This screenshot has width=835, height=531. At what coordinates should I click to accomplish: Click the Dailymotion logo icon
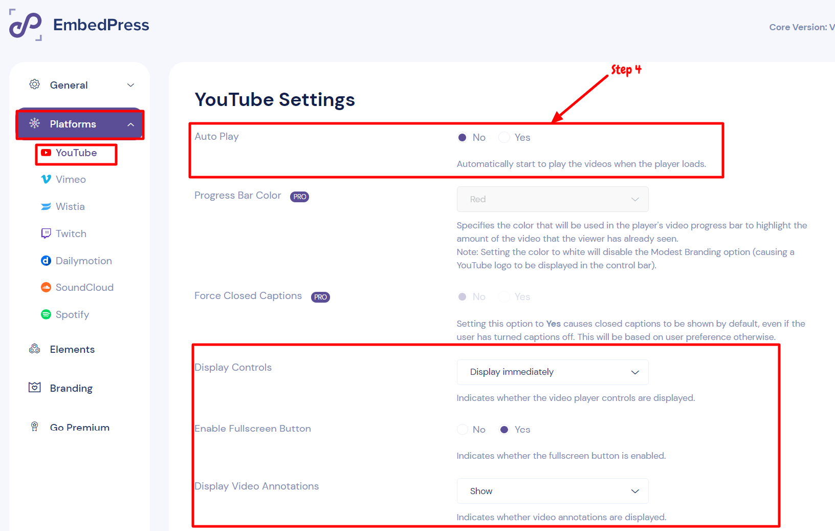point(46,261)
